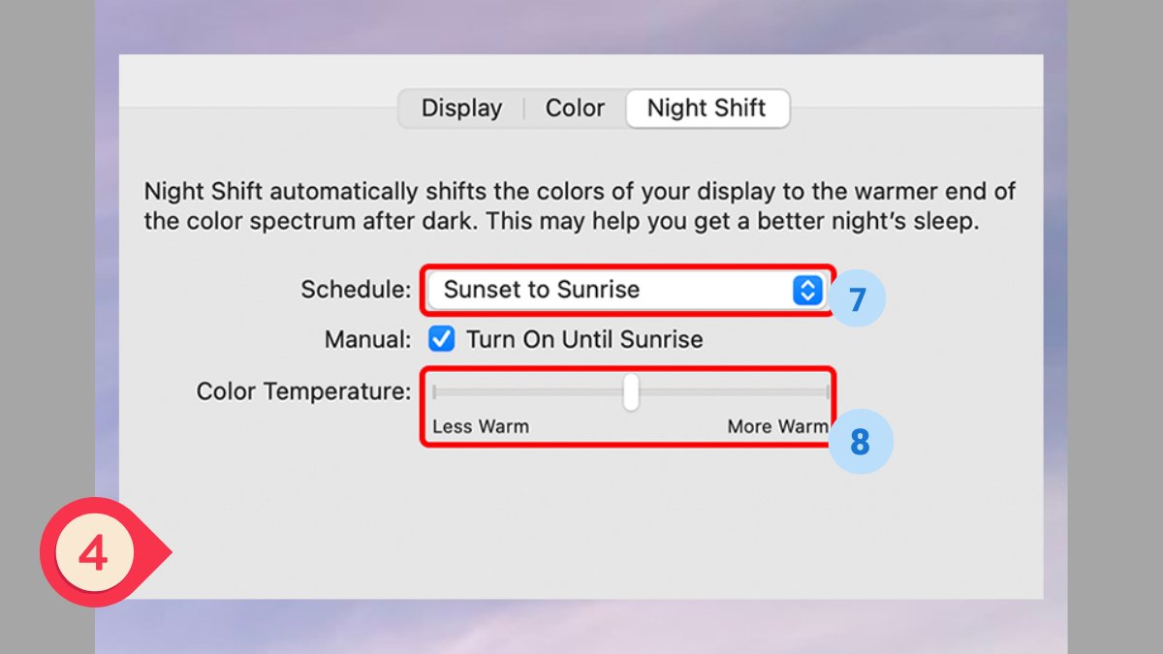This screenshot has height=654, width=1163.
Task: Click the Night Shift description paragraph
Action: pos(580,206)
